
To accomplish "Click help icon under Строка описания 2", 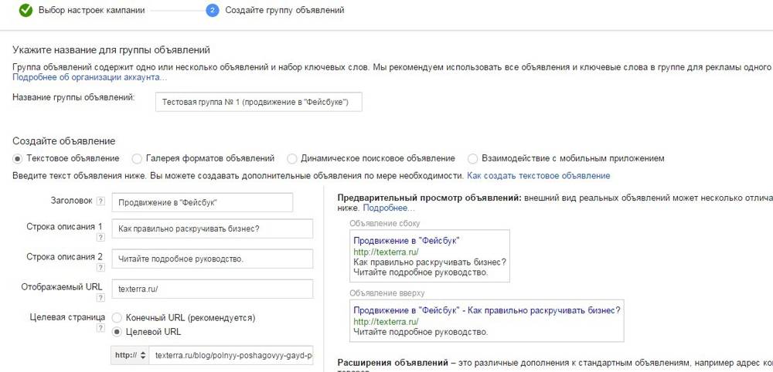I will tap(100, 269).
